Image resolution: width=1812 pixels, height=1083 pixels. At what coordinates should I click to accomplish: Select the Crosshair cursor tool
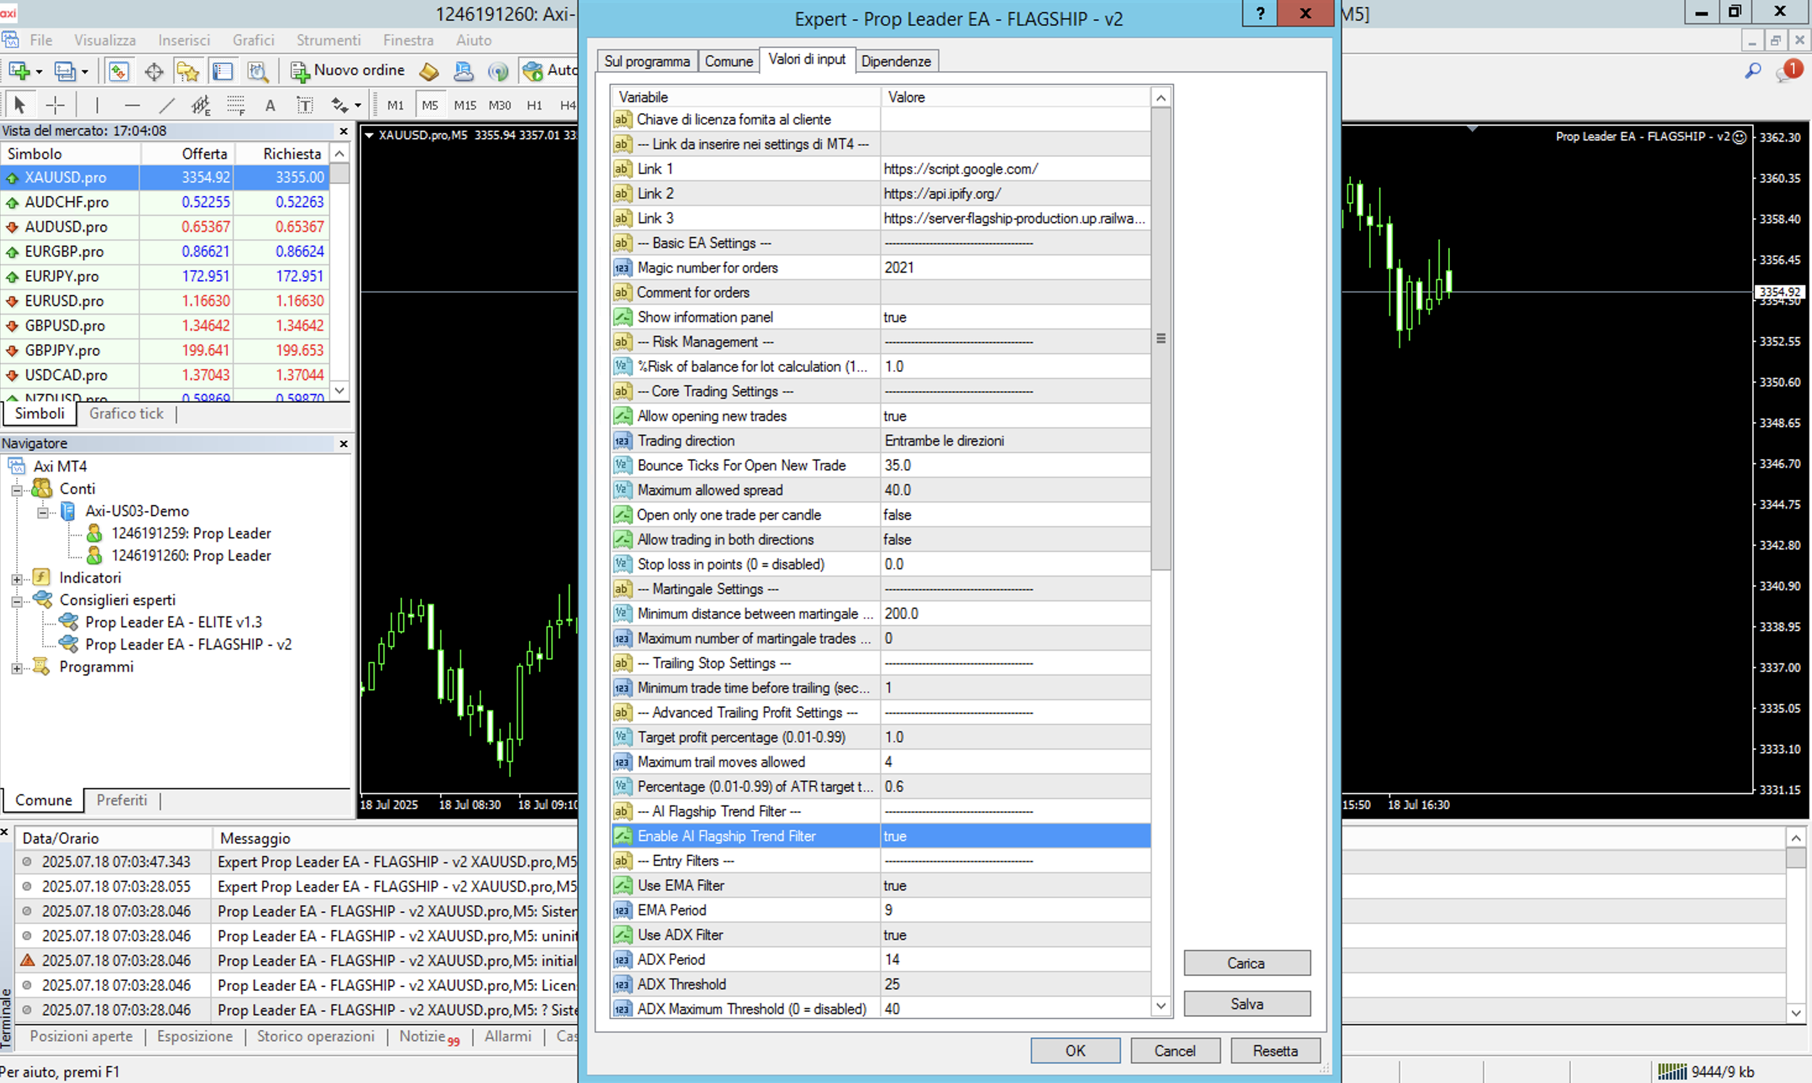click(56, 105)
